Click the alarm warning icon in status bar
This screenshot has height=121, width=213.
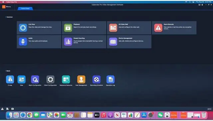pyautogui.click(x=2, y=109)
